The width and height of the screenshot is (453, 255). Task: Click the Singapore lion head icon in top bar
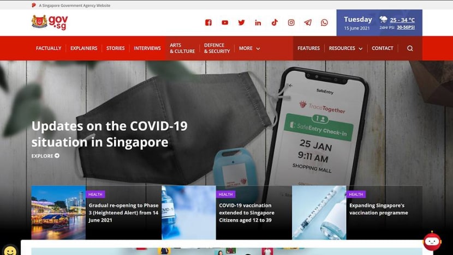(x=34, y=5)
